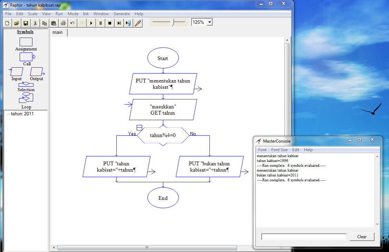Select the Call symbol in Symbols panel
Viewport: 389px width, 252px height.
tap(26, 57)
